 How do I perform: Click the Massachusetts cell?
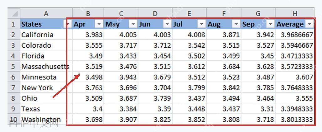click(x=46, y=66)
